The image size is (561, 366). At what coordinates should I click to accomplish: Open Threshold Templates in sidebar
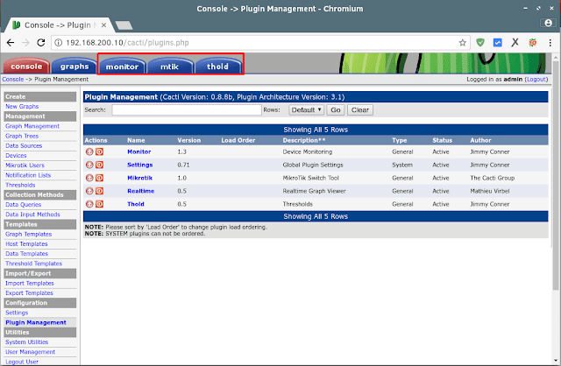pyautogui.click(x=33, y=264)
